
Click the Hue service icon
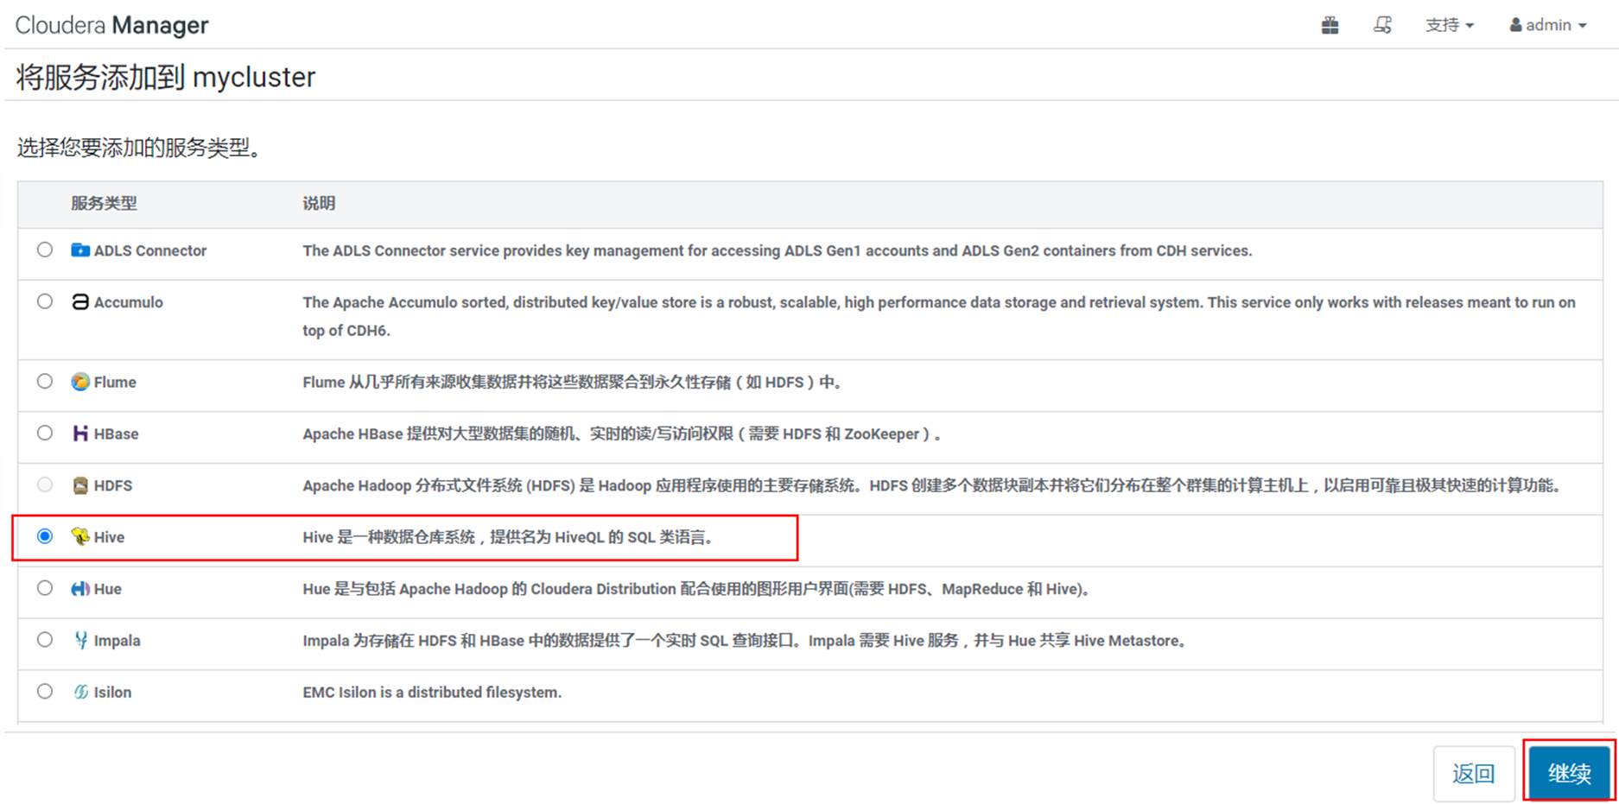tap(80, 589)
